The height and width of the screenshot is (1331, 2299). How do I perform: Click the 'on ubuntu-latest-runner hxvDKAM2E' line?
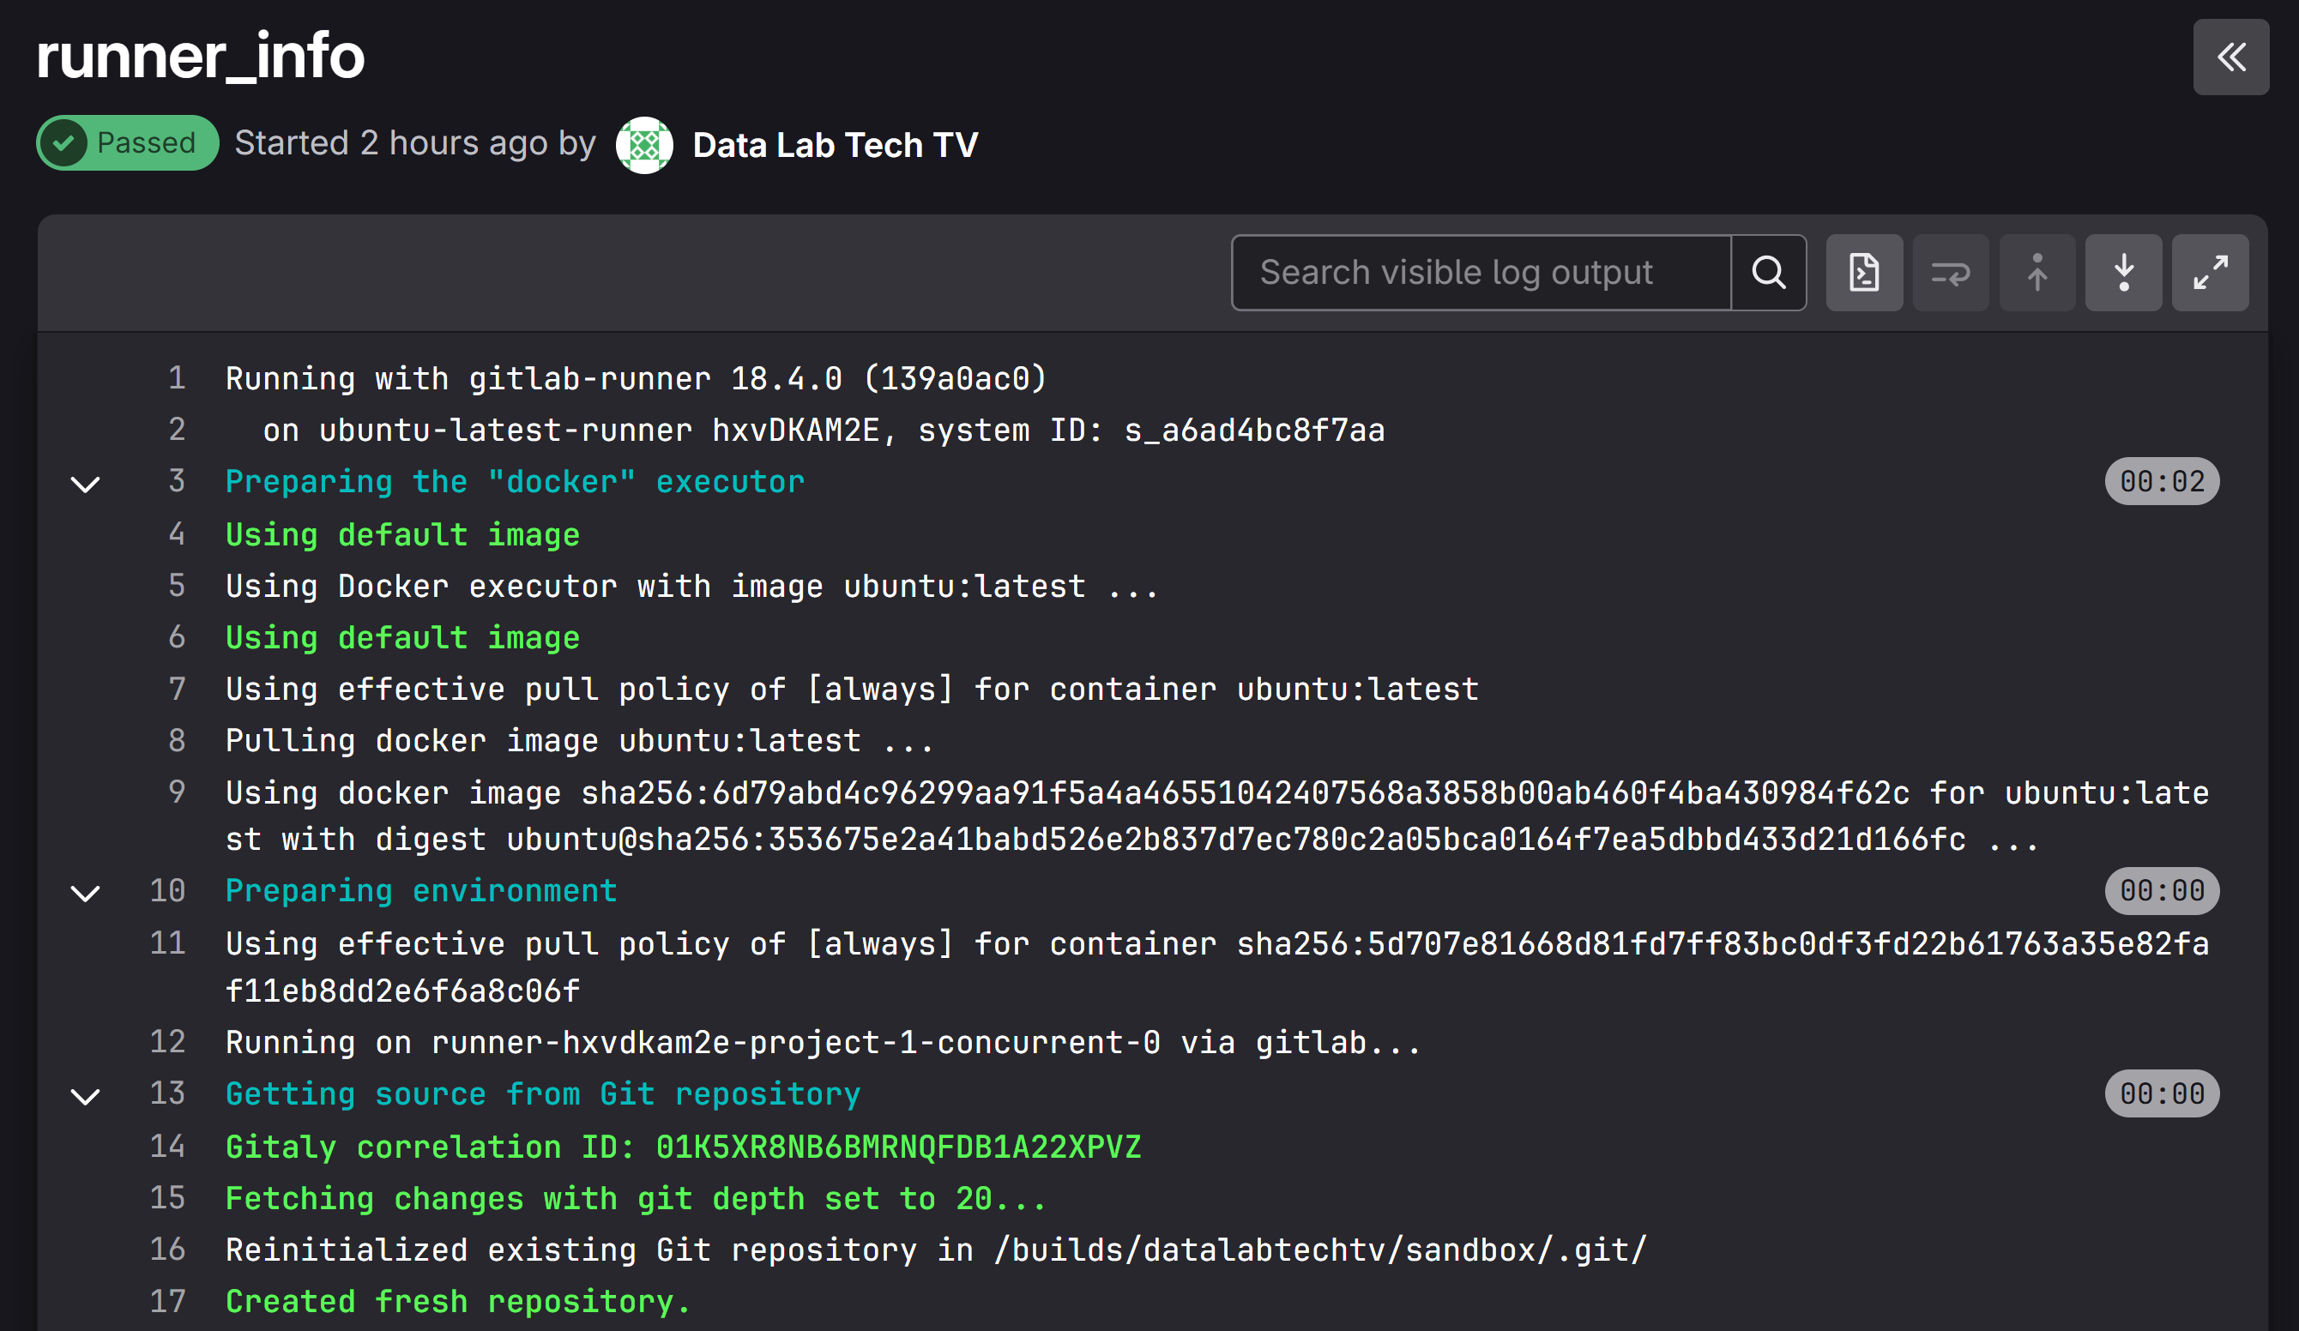coord(824,430)
